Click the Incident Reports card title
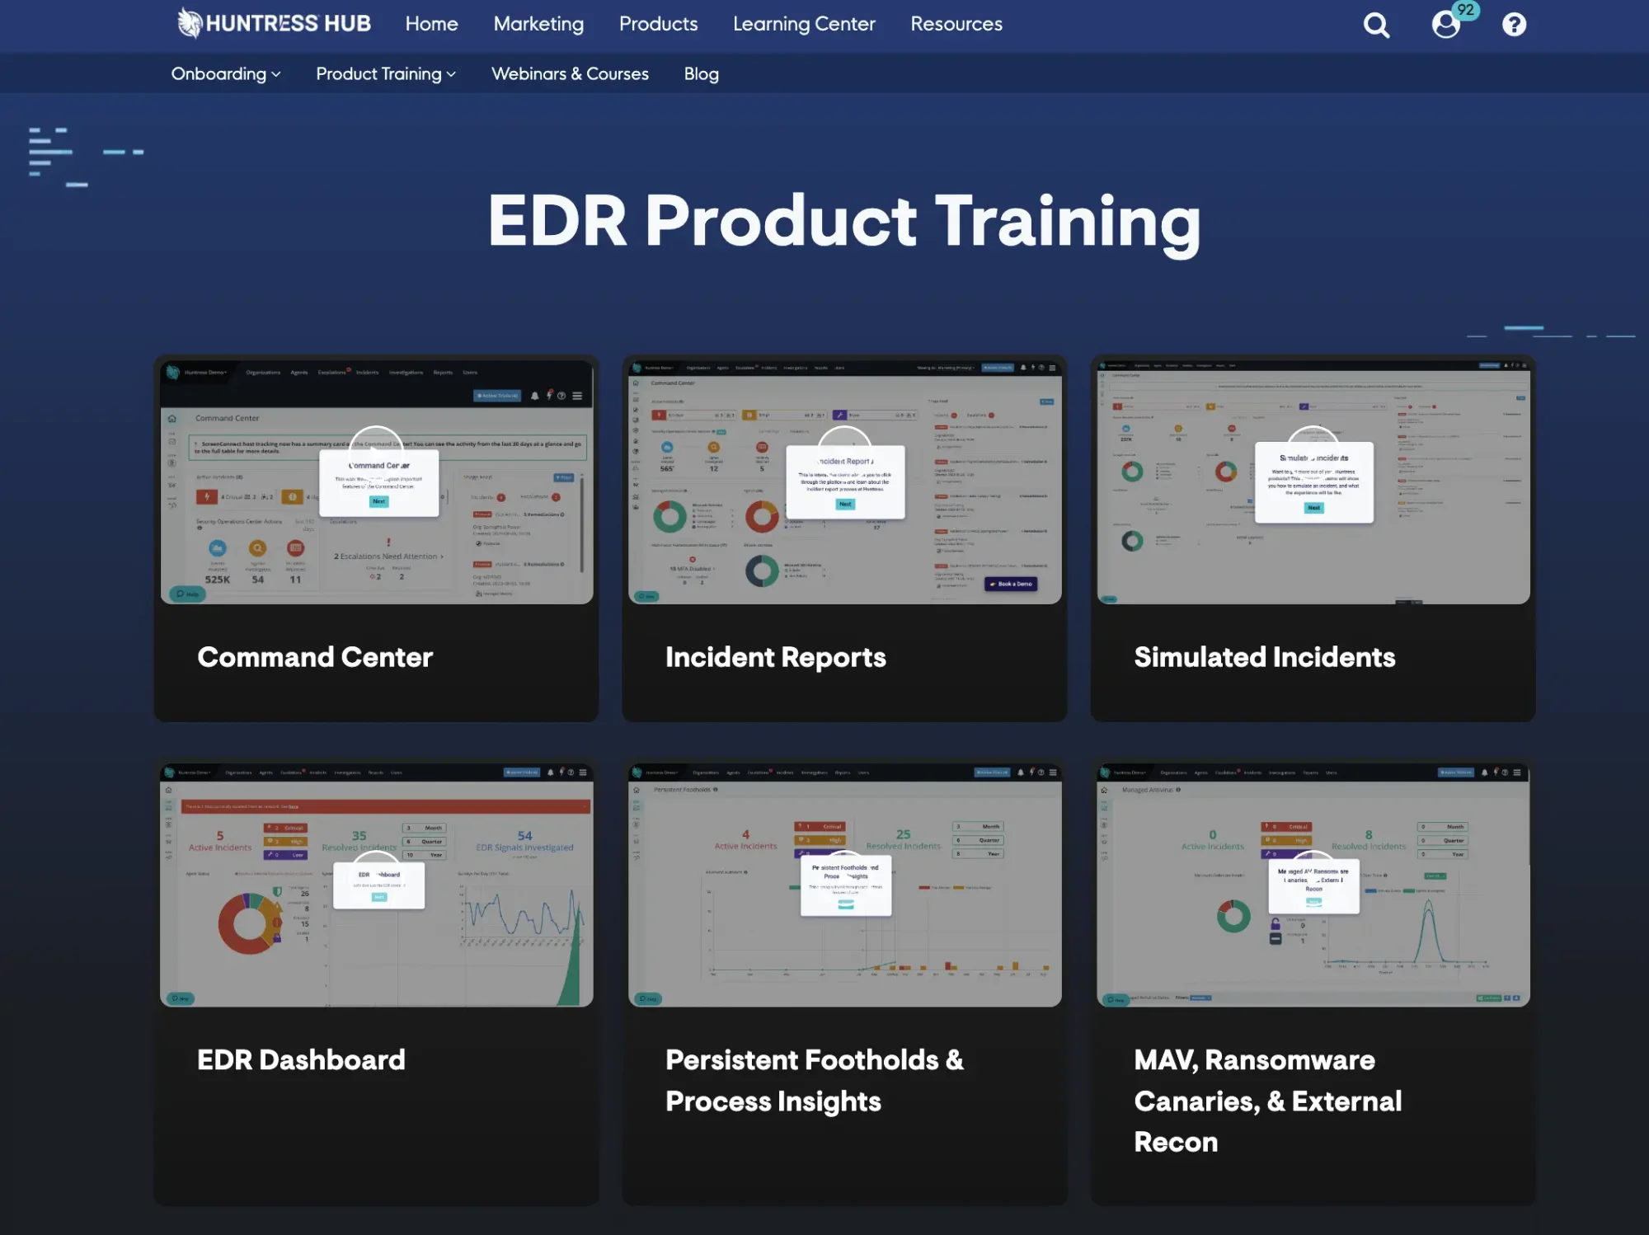This screenshot has height=1235, width=1649. point(776,657)
